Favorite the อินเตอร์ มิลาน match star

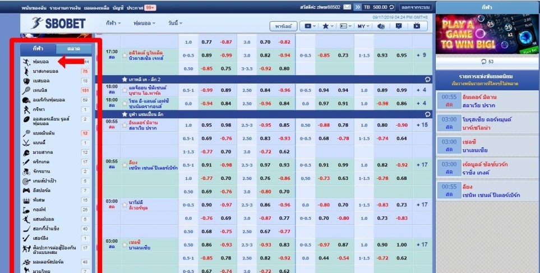pyautogui.click(x=124, y=125)
